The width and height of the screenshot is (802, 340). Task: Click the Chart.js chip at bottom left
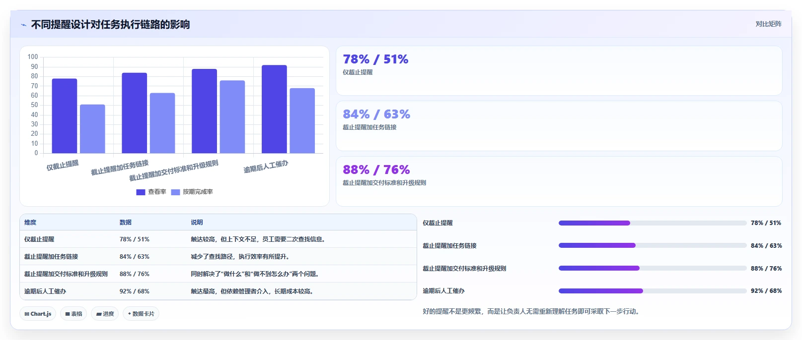click(38, 314)
